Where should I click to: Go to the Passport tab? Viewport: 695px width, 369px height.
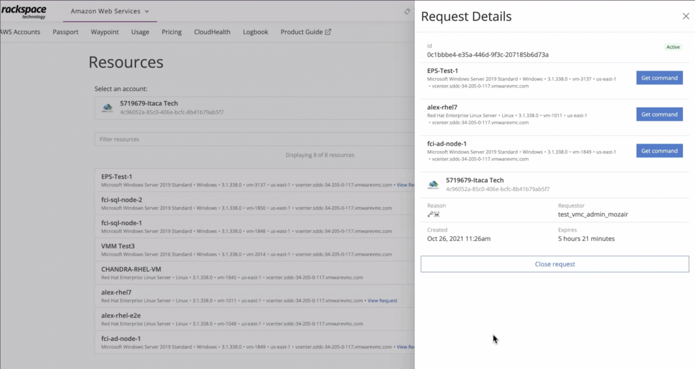[x=66, y=32]
